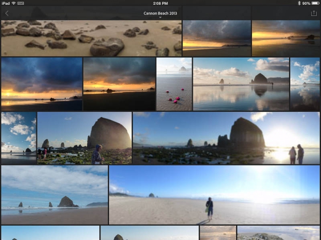The width and height of the screenshot is (321, 240).
Task: Open partially visible rocky photo at bottom right
Action: pyautogui.click(x=278, y=233)
